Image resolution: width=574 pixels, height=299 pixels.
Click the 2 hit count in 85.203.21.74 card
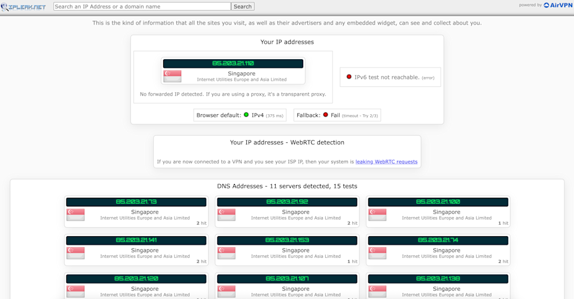click(503, 262)
